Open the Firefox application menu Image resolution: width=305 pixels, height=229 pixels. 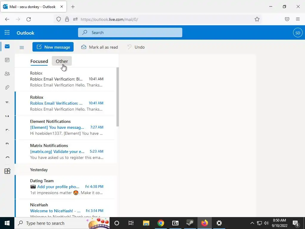[298, 19]
